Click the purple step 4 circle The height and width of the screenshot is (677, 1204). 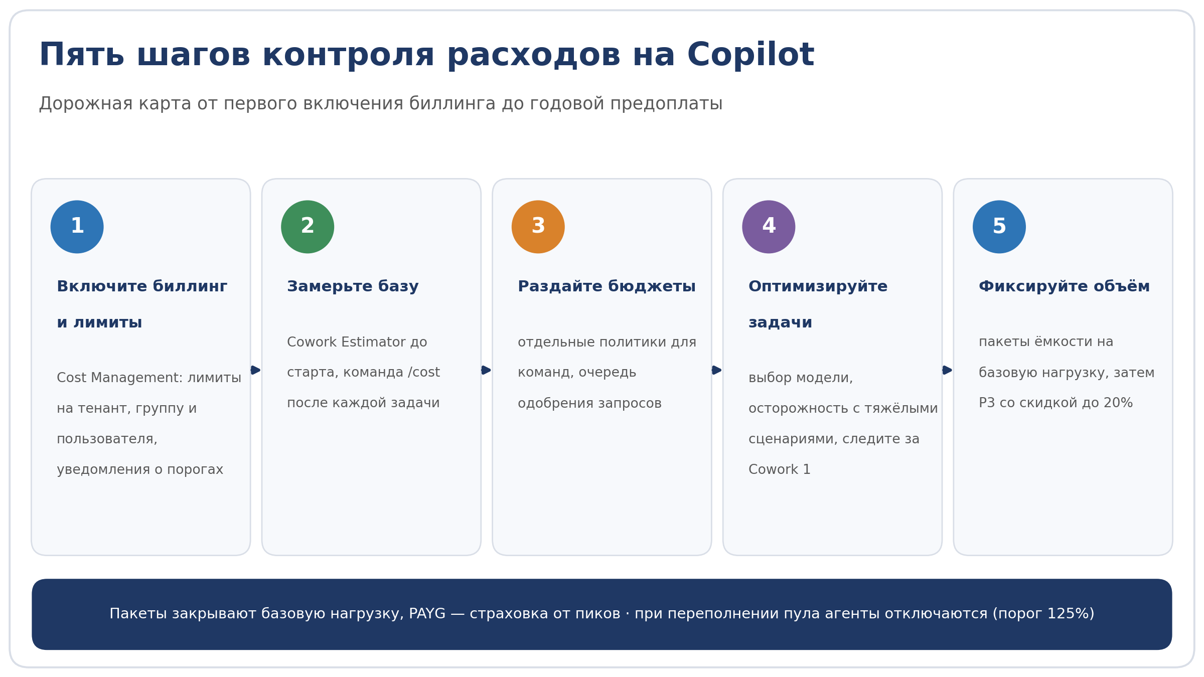click(x=769, y=227)
